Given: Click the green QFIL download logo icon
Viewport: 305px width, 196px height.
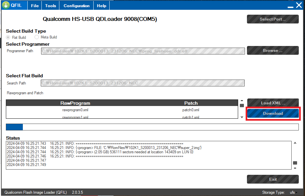Looking at the screenshot, I should pos(6,5).
